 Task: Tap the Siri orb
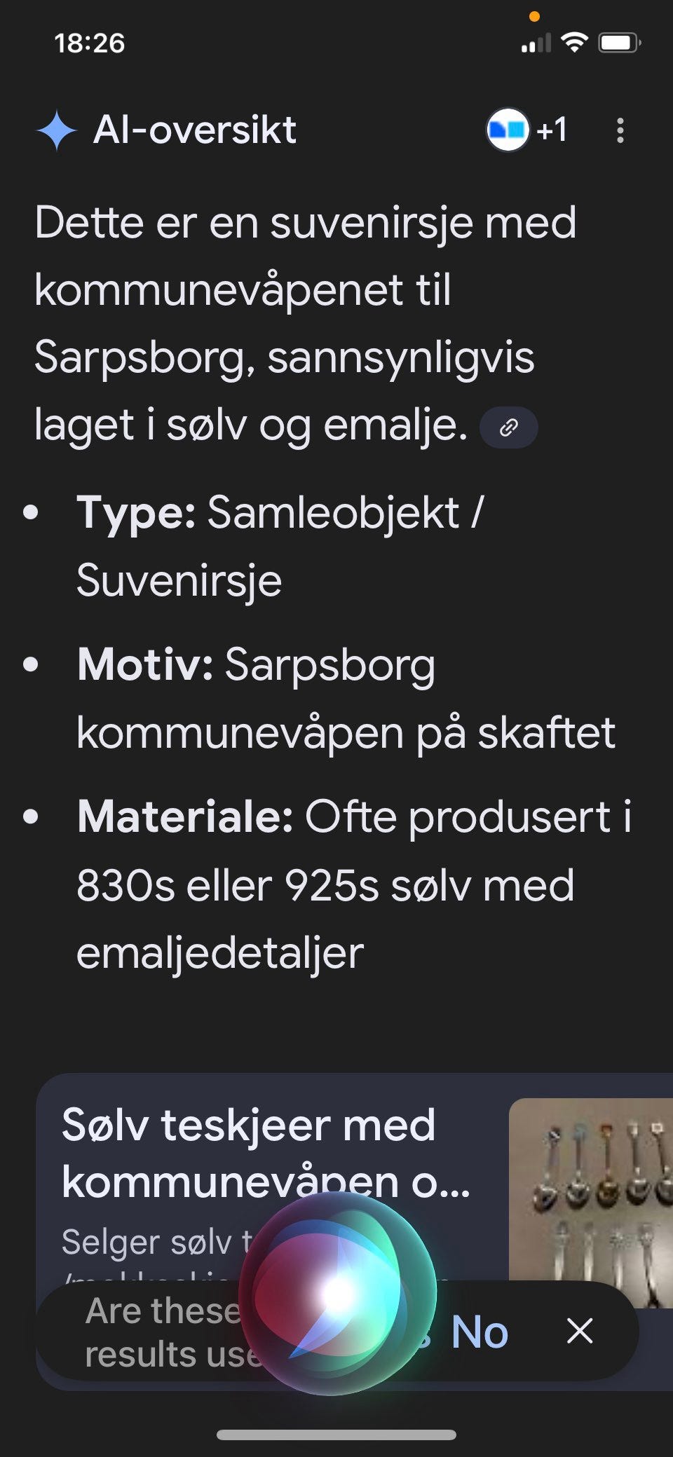[337, 1293]
